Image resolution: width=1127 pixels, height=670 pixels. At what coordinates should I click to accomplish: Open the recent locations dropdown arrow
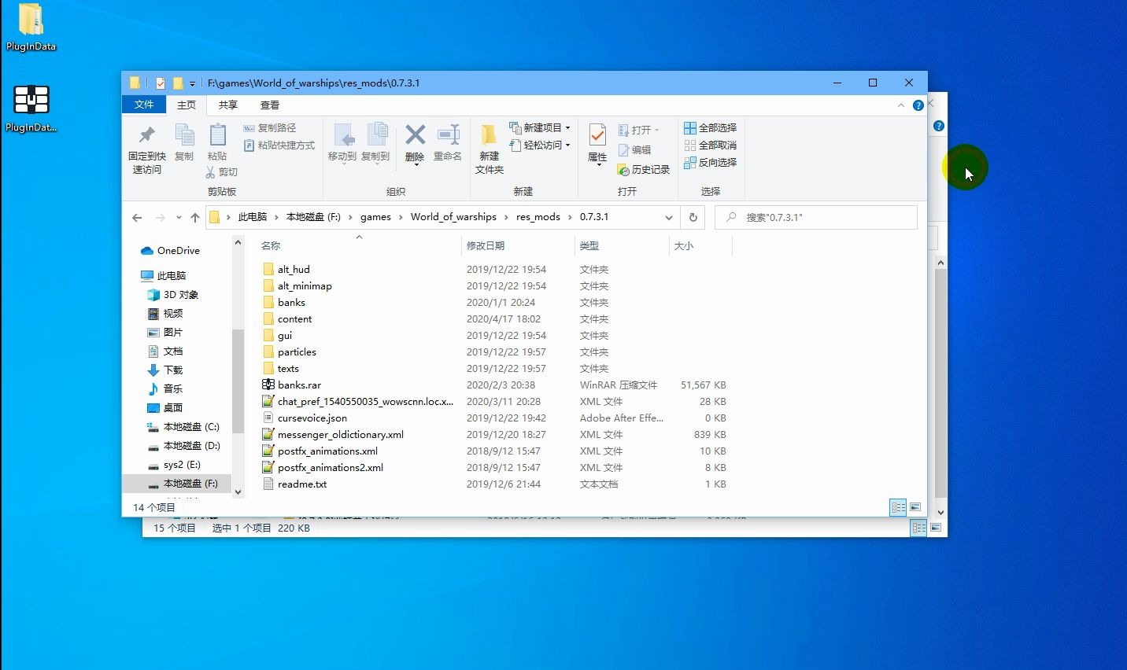(x=179, y=218)
